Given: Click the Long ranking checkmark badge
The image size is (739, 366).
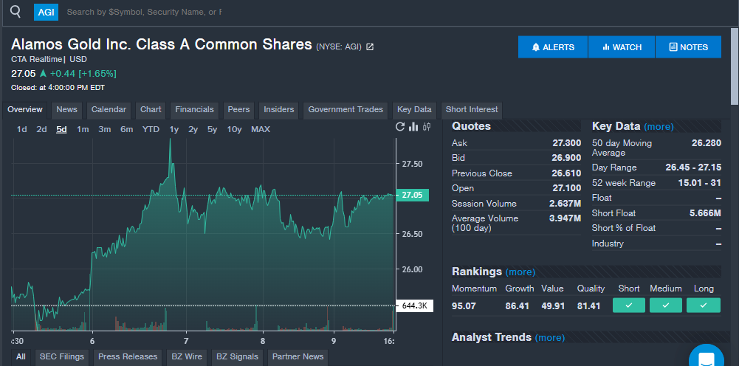Looking at the screenshot, I should tap(703, 305).
